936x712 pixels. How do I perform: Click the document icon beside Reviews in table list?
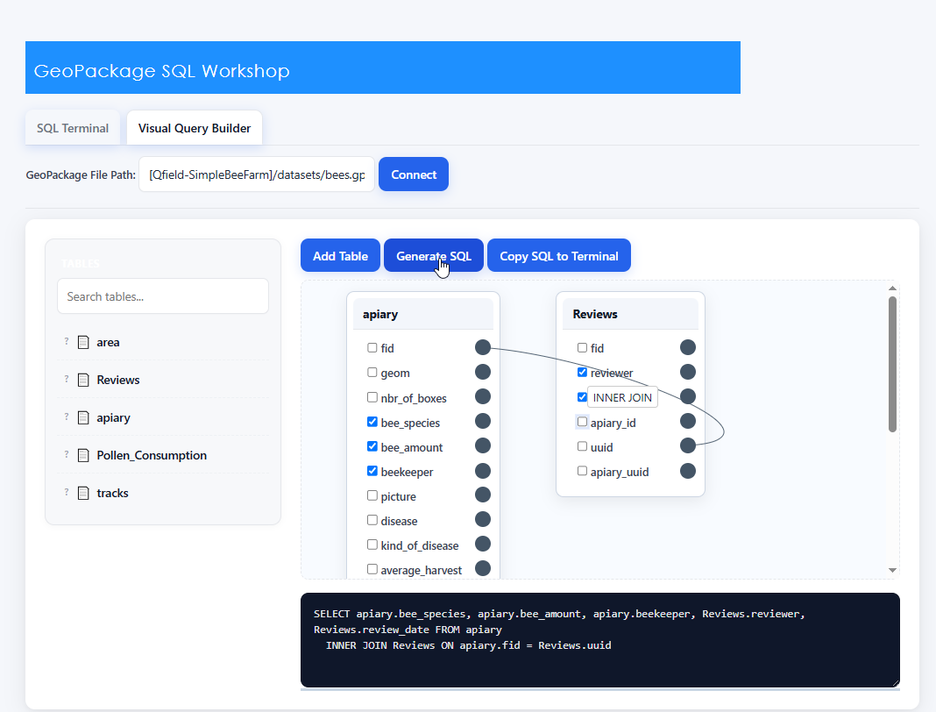(83, 380)
